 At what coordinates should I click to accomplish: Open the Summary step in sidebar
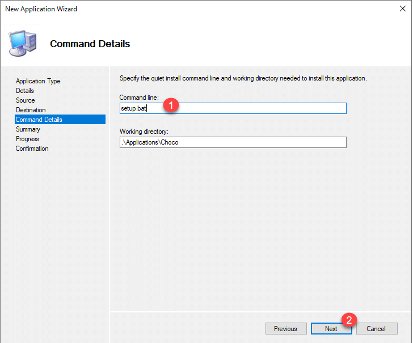click(x=28, y=129)
